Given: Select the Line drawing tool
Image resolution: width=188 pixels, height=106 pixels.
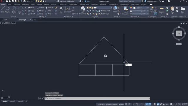Looking at the screenshot, I should pyautogui.click(x=3, y=10).
